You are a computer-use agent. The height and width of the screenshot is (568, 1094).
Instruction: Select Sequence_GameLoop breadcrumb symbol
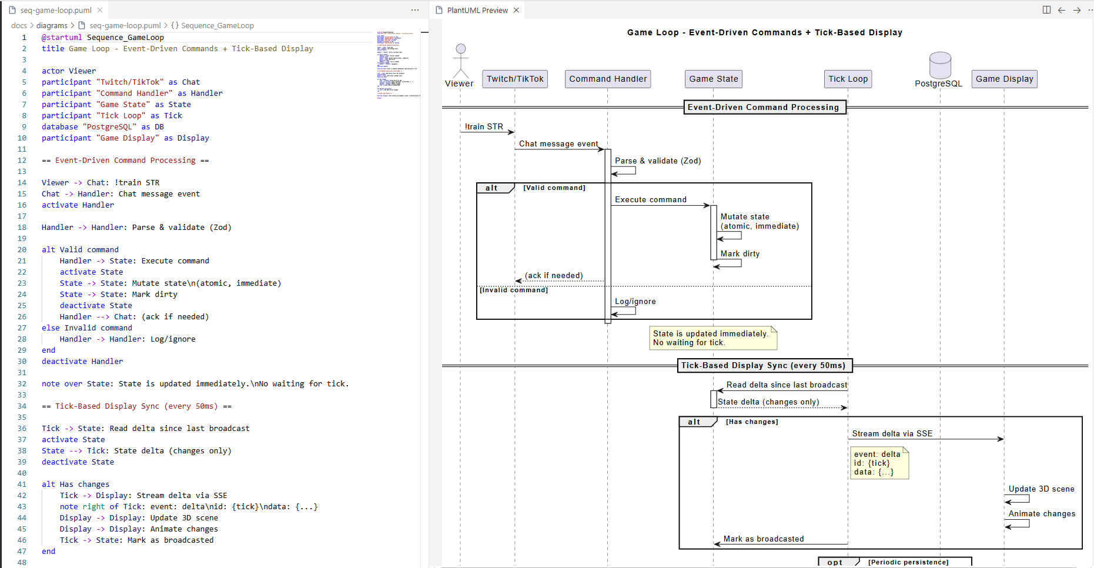pos(218,25)
